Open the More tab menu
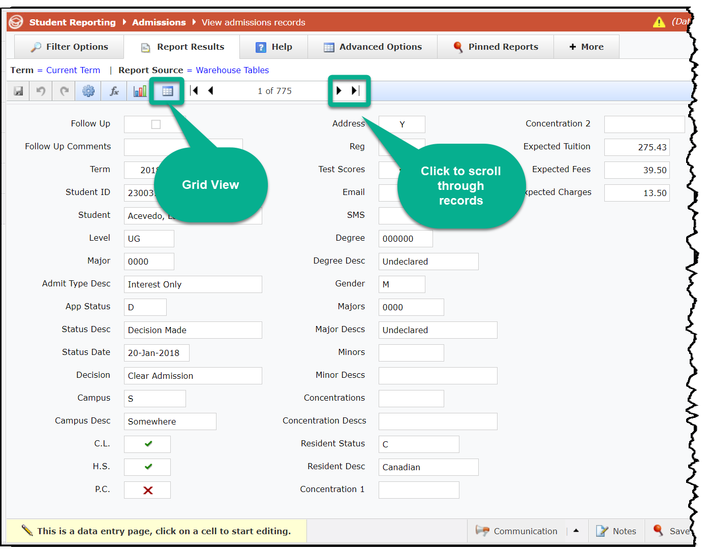 coord(586,47)
